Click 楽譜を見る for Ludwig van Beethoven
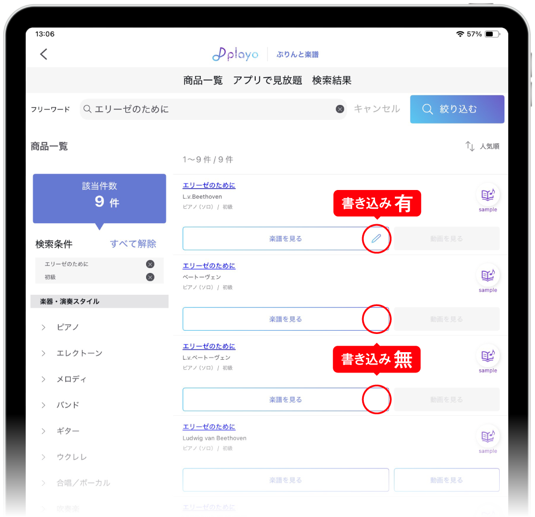535x517 pixels. [x=286, y=480]
